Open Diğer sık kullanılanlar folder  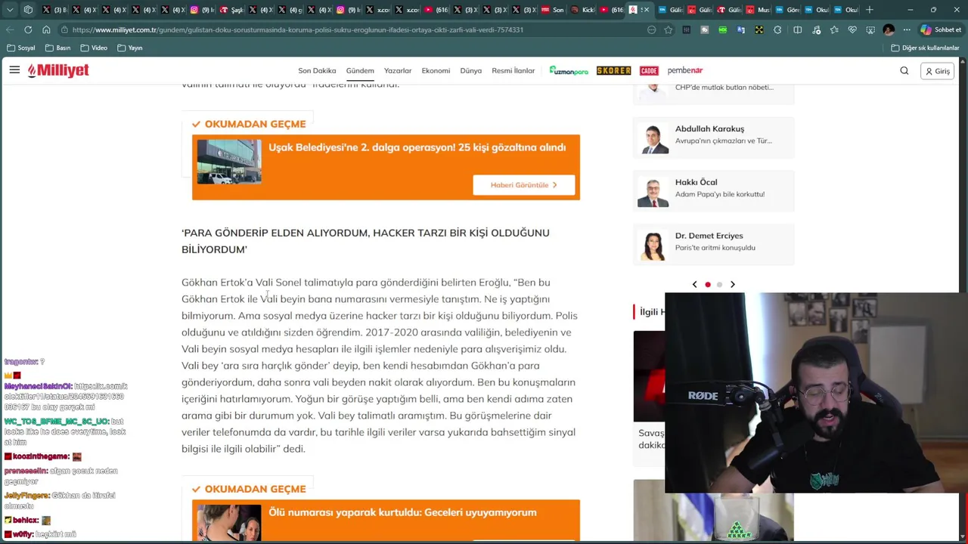925,48
